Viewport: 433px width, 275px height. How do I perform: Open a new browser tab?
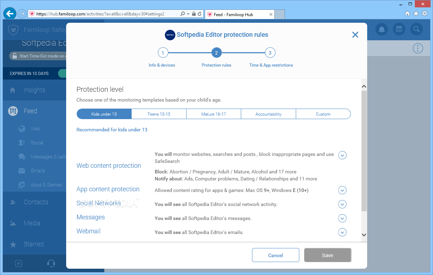(x=280, y=14)
